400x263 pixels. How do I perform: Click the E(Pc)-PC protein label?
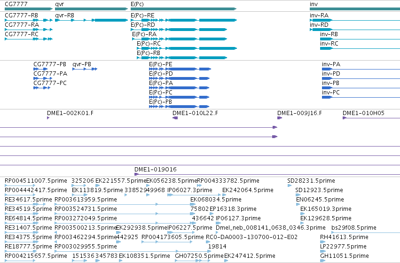(x=161, y=93)
